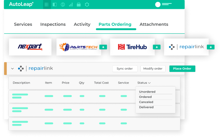Open the inventory box icon
The image size is (223, 138).
point(79,5)
